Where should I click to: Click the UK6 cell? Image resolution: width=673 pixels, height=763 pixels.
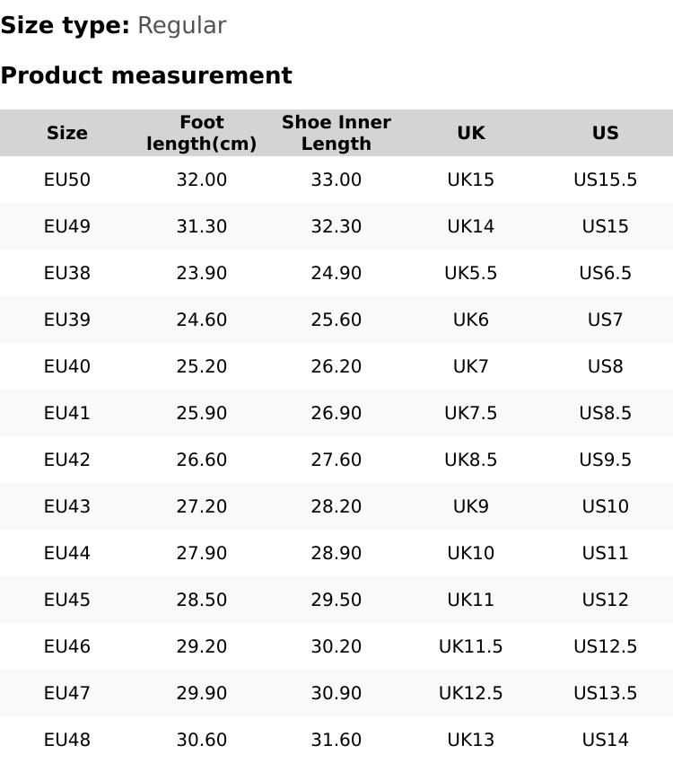click(471, 320)
